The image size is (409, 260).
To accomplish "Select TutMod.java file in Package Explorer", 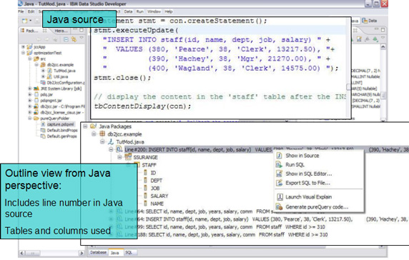I will click(x=64, y=71).
